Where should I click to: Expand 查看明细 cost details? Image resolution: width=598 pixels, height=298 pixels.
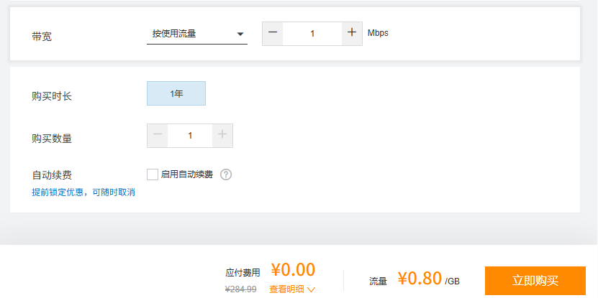(287, 289)
